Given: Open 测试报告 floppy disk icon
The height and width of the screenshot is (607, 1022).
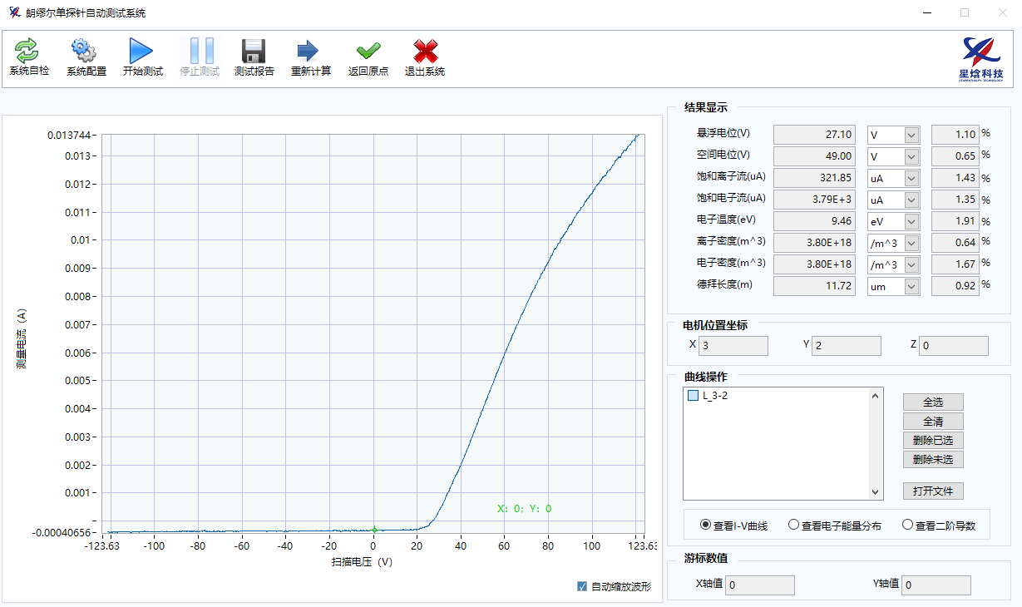Looking at the screenshot, I should pyautogui.click(x=254, y=52).
